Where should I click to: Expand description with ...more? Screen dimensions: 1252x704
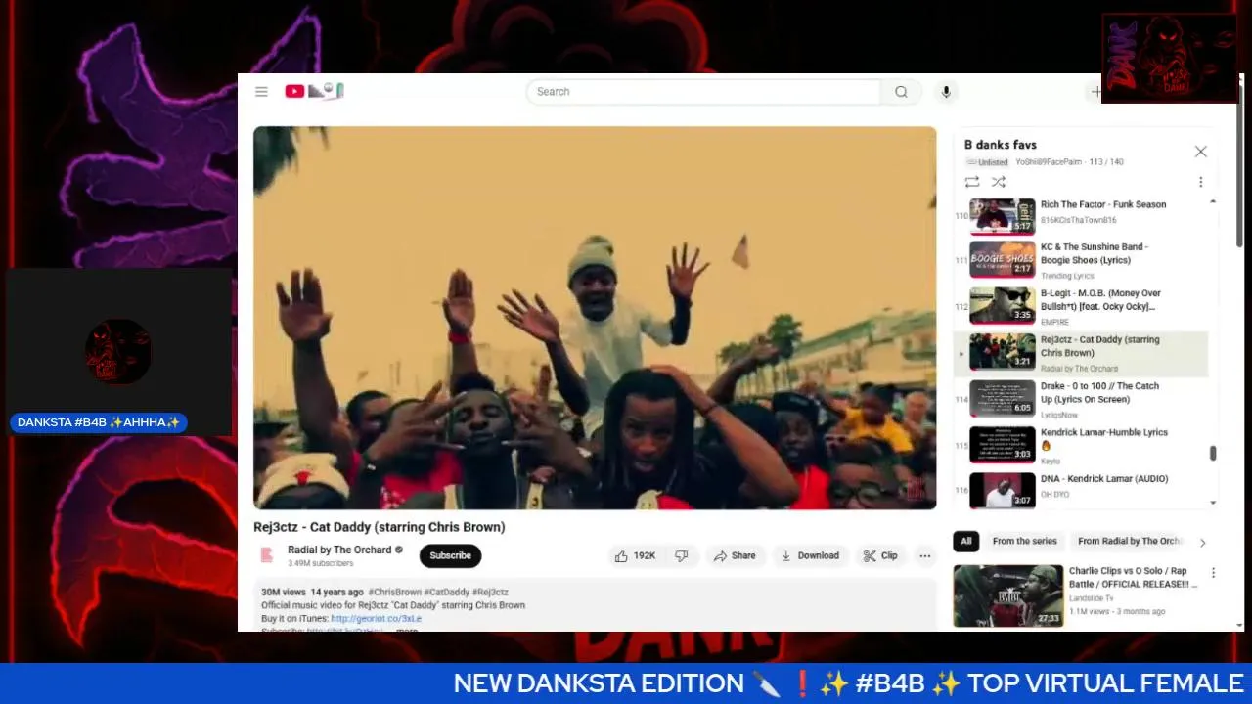coord(405,631)
